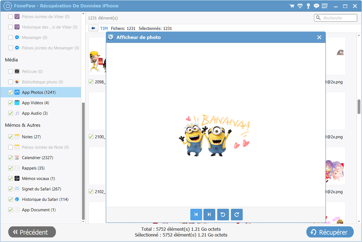Screen dimensions: 362x242
Task: Toggle the Calendrier checkbox
Action: [10, 158]
